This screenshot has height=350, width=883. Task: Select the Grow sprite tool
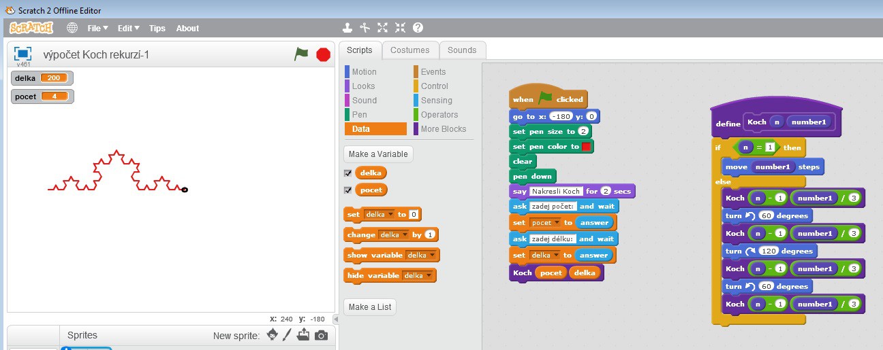click(382, 28)
